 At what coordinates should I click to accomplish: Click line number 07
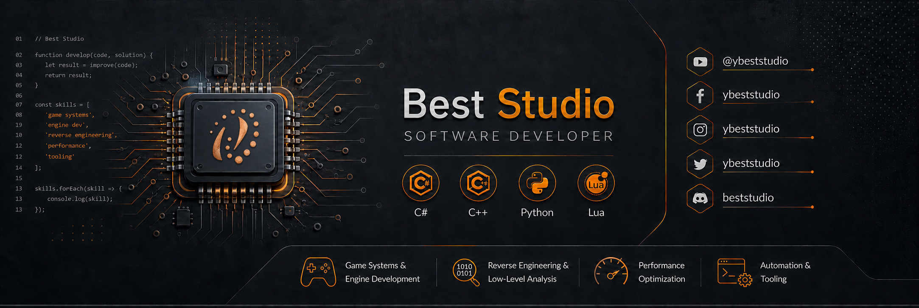pyautogui.click(x=19, y=105)
